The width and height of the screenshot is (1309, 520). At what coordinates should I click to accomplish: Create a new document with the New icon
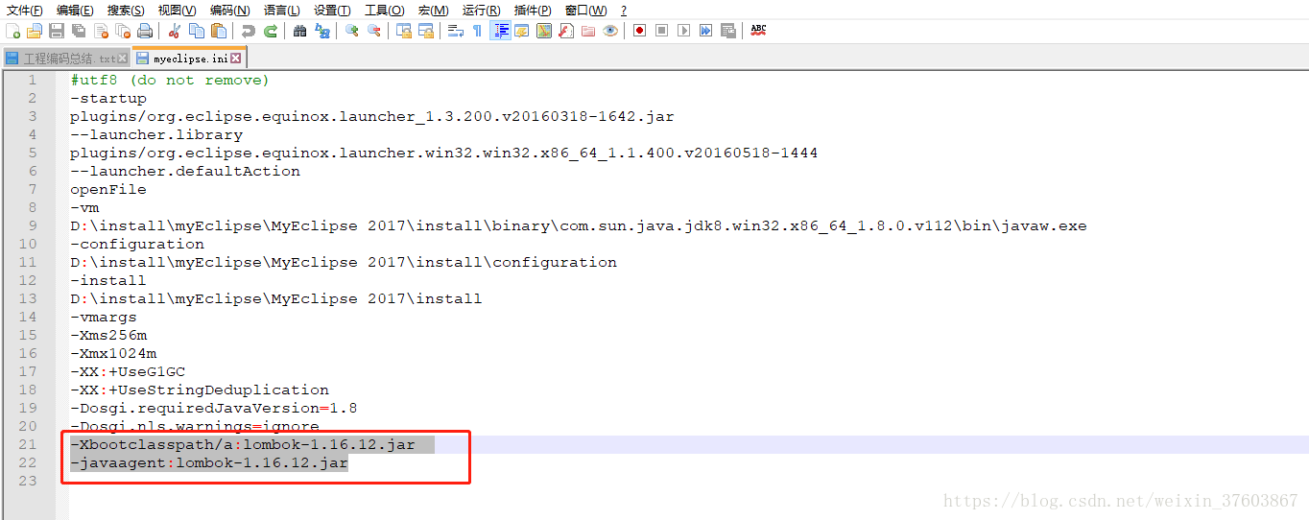coord(12,31)
